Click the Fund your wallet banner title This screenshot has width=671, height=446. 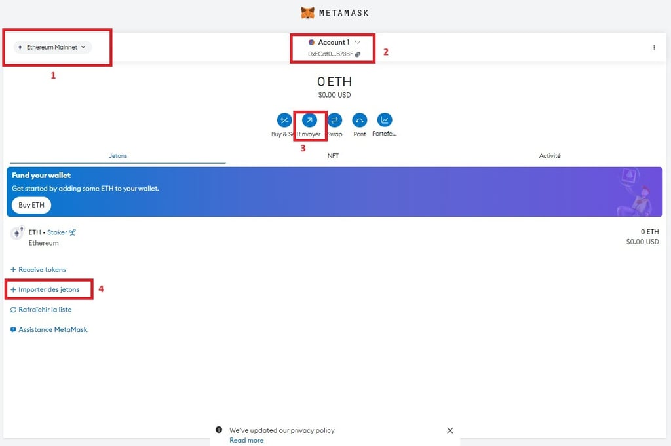[x=41, y=176]
